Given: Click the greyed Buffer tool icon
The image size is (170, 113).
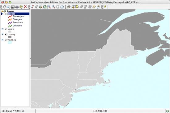Looking at the screenshot, I should [x=81, y=7].
